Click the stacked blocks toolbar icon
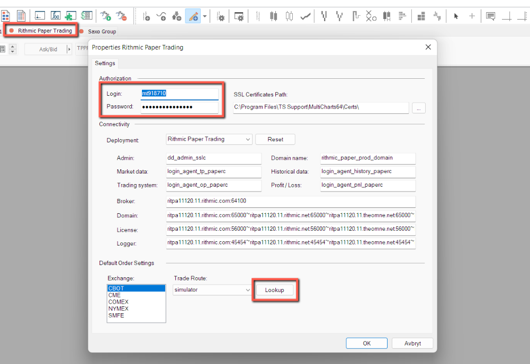The height and width of the screenshot is (364, 530). [x=421, y=16]
